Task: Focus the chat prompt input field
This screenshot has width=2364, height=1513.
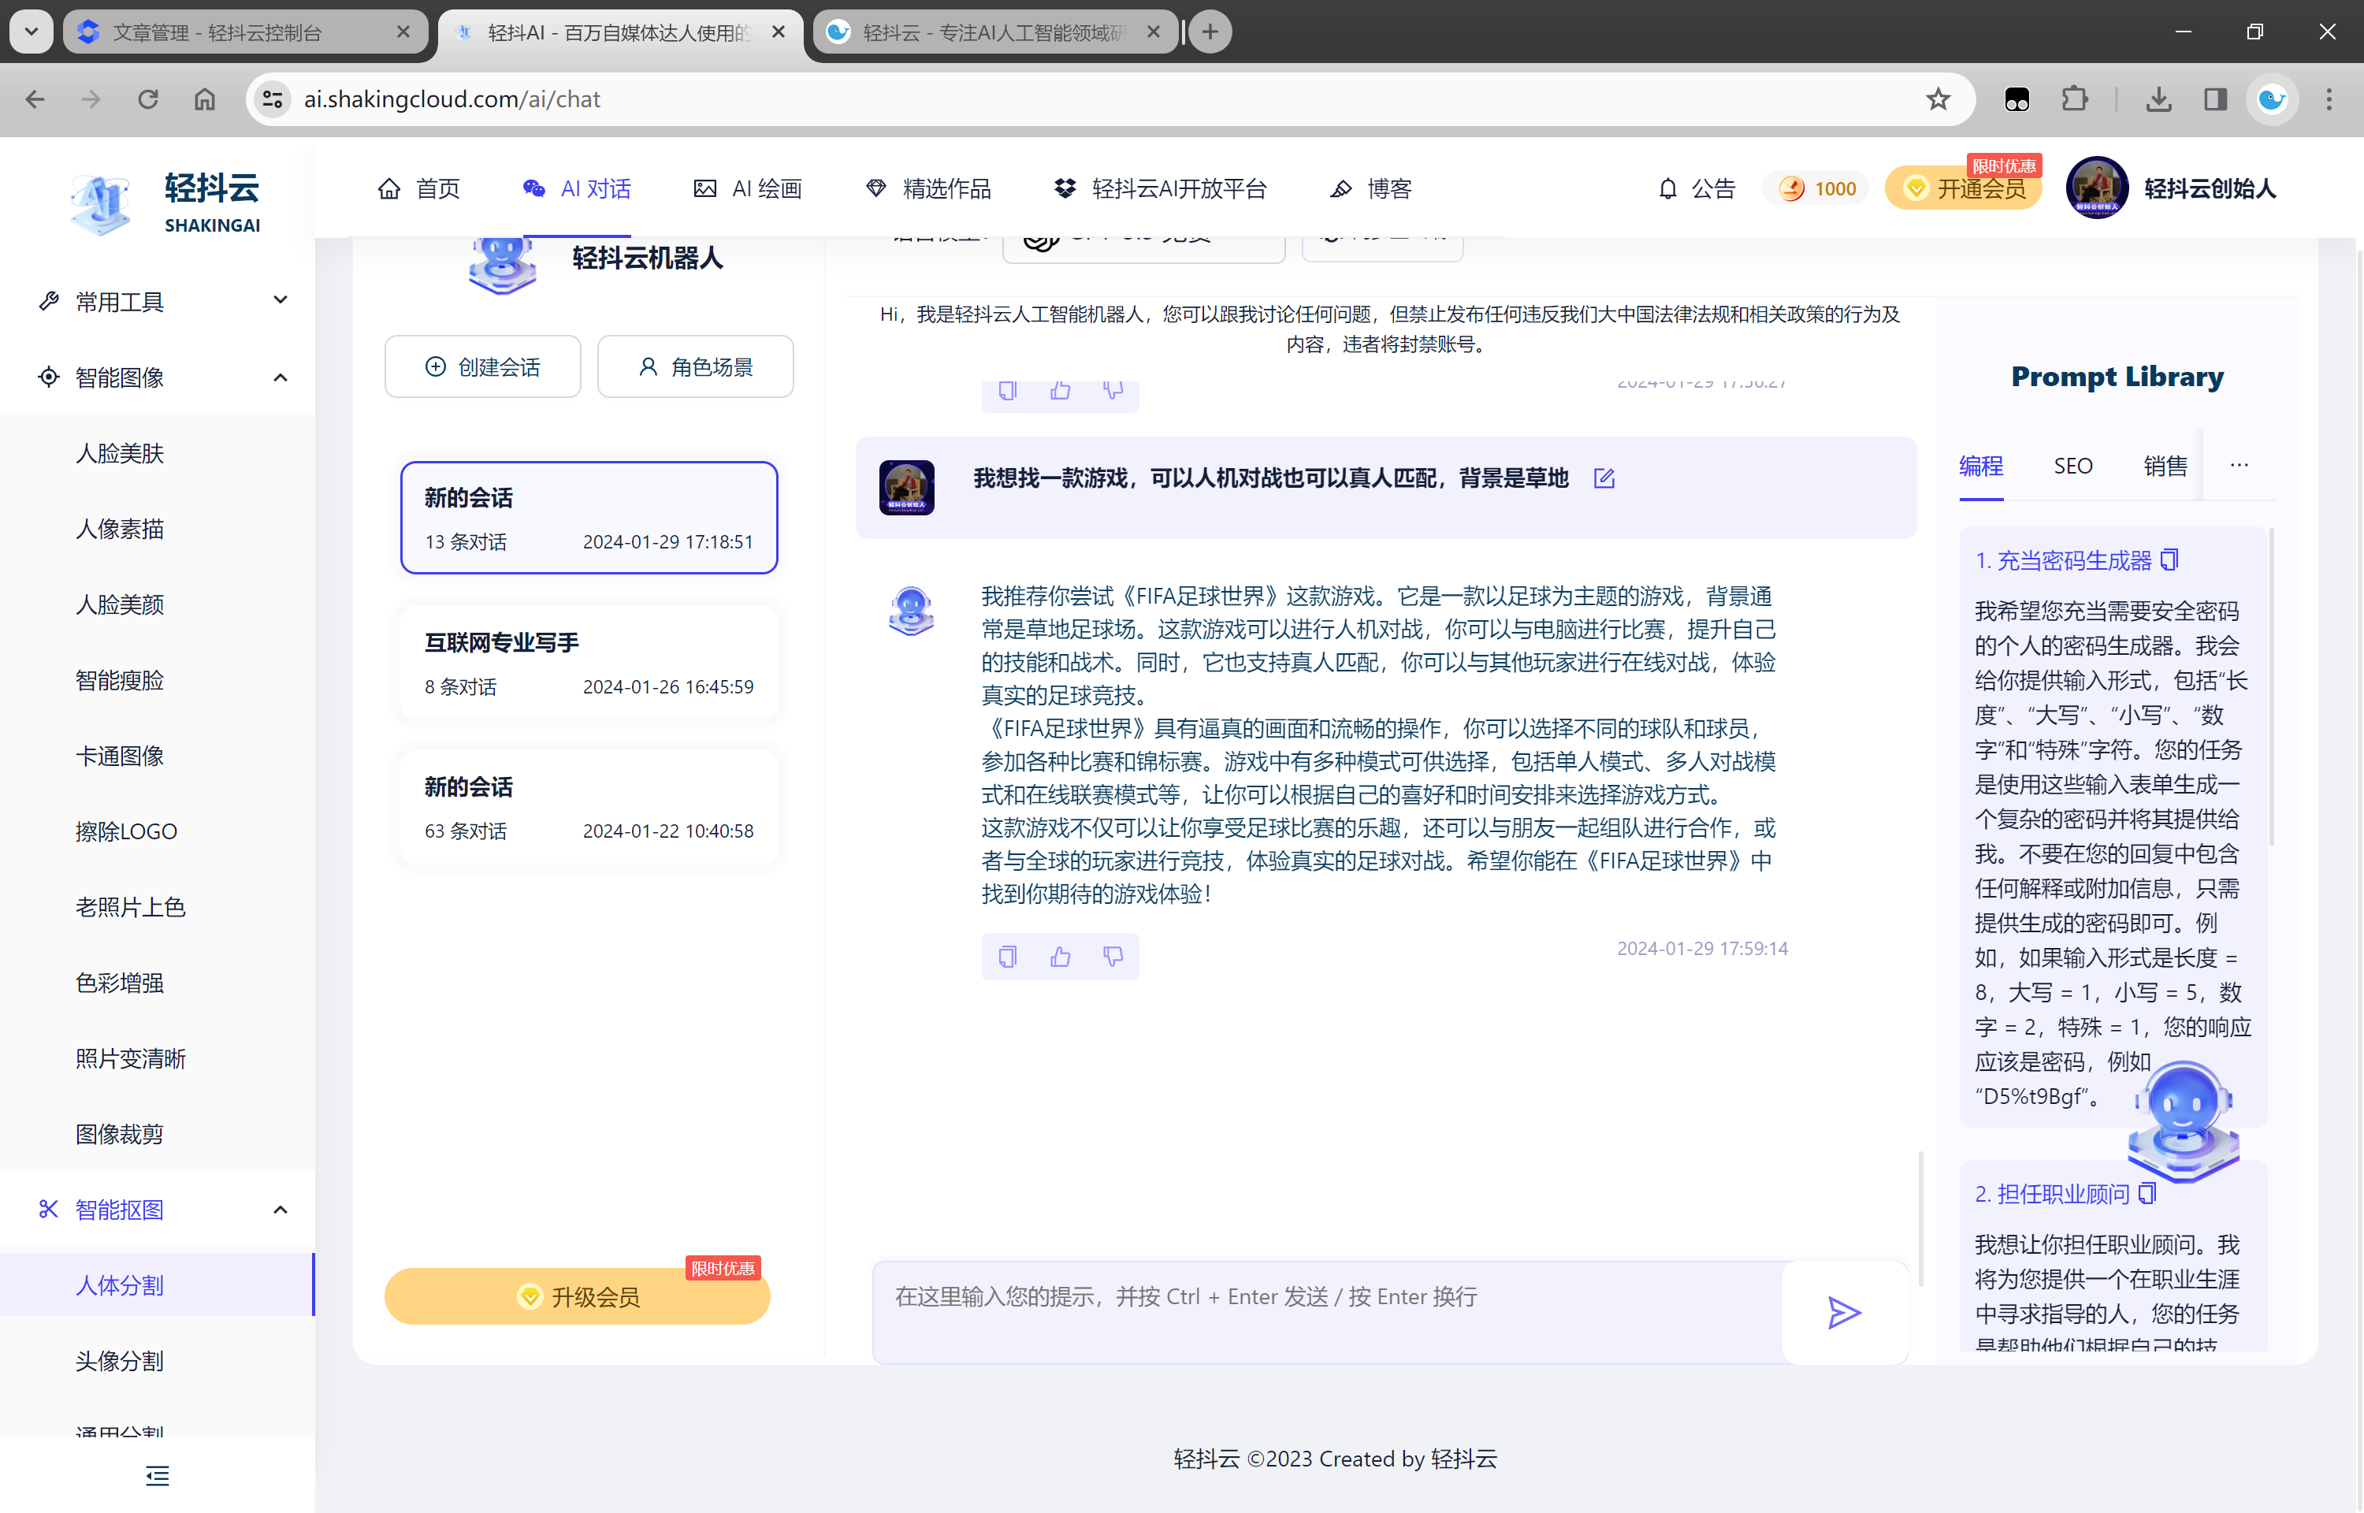Action: pos(1326,1311)
